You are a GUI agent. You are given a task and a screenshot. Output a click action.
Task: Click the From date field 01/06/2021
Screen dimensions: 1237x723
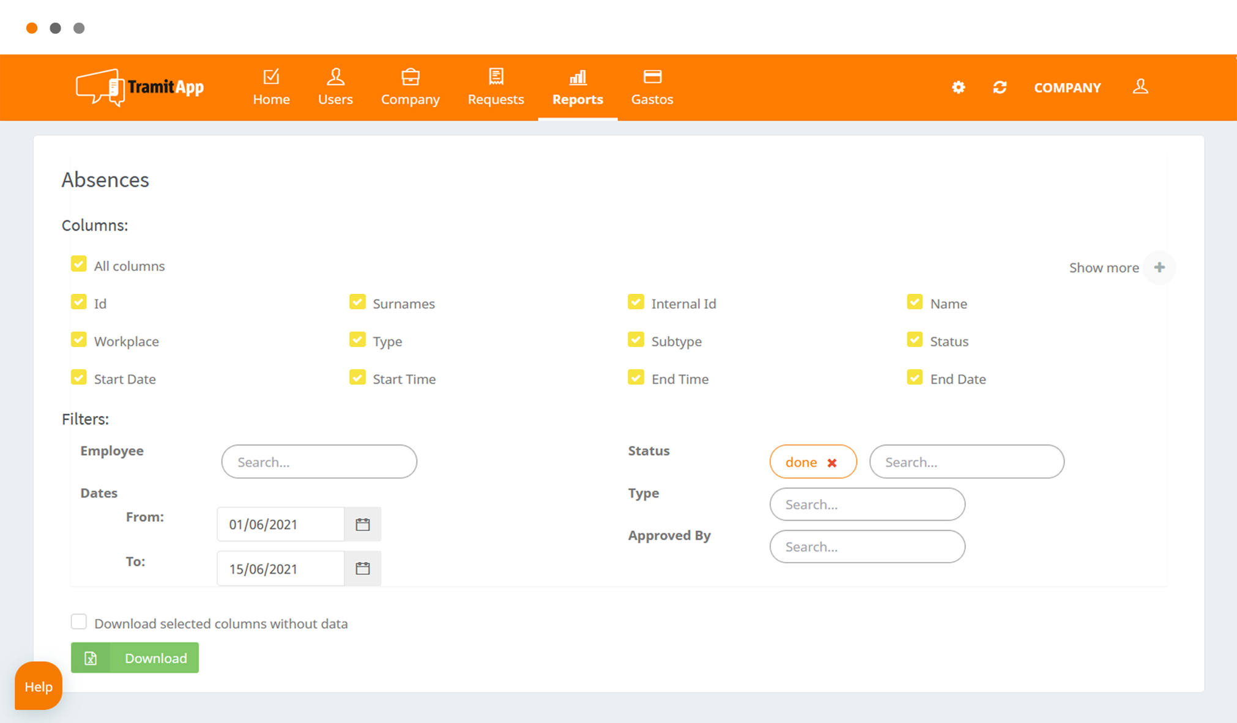click(281, 524)
